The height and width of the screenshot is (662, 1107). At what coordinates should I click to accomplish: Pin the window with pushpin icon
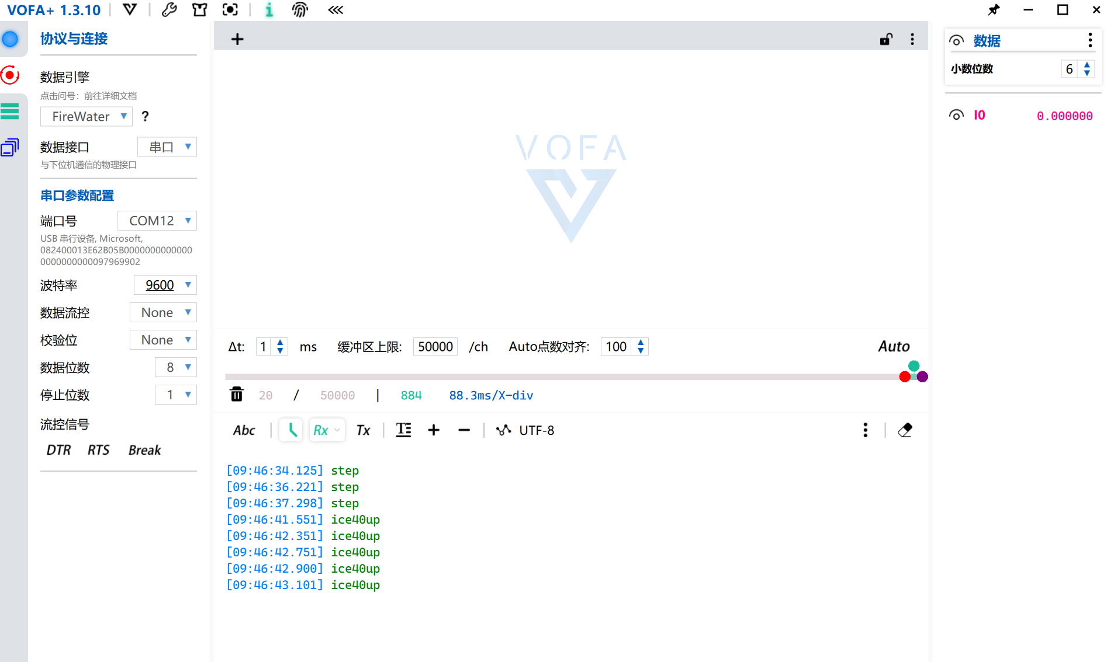pyautogui.click(x=994, y=10)
